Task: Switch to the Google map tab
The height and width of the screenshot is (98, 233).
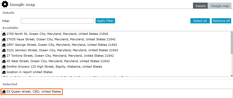Action: 220,6
